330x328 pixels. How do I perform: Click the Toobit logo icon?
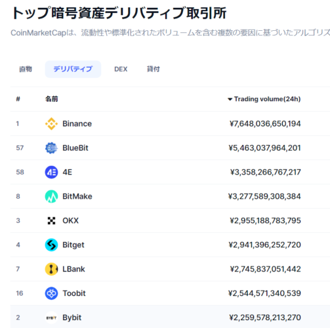pos(51,293)
